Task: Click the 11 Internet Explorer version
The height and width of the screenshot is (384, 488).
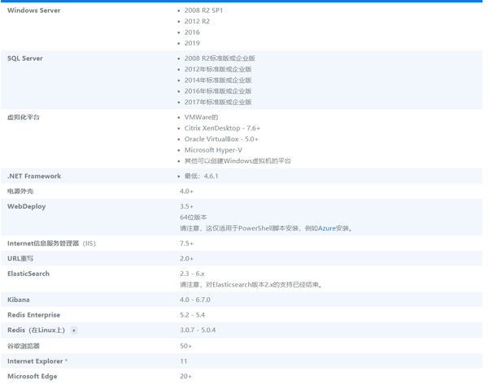Action: coord(183,361)
